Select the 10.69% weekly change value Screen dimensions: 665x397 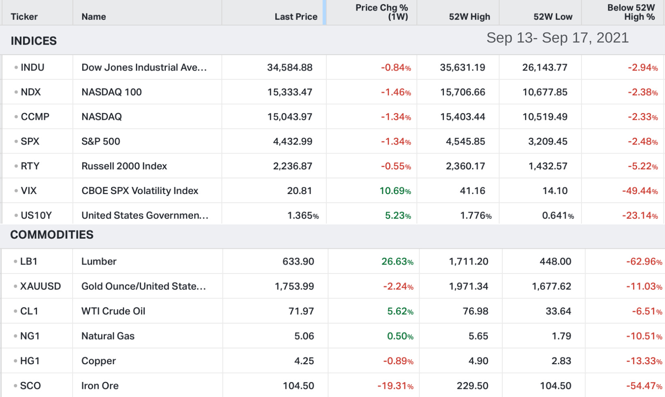pos(395,191)
